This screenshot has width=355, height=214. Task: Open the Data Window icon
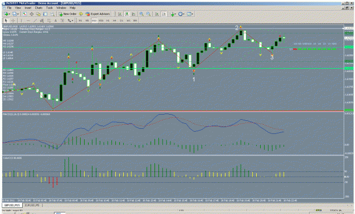pos(31,14)
